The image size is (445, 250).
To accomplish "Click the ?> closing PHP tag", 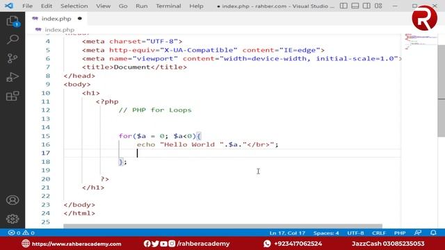I will tap(105, 179).
